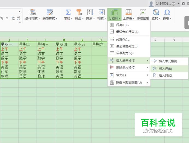Click the 排序 sort A-Z icon
This screenshot has width=189, height=143.
[x=90, y=12]
